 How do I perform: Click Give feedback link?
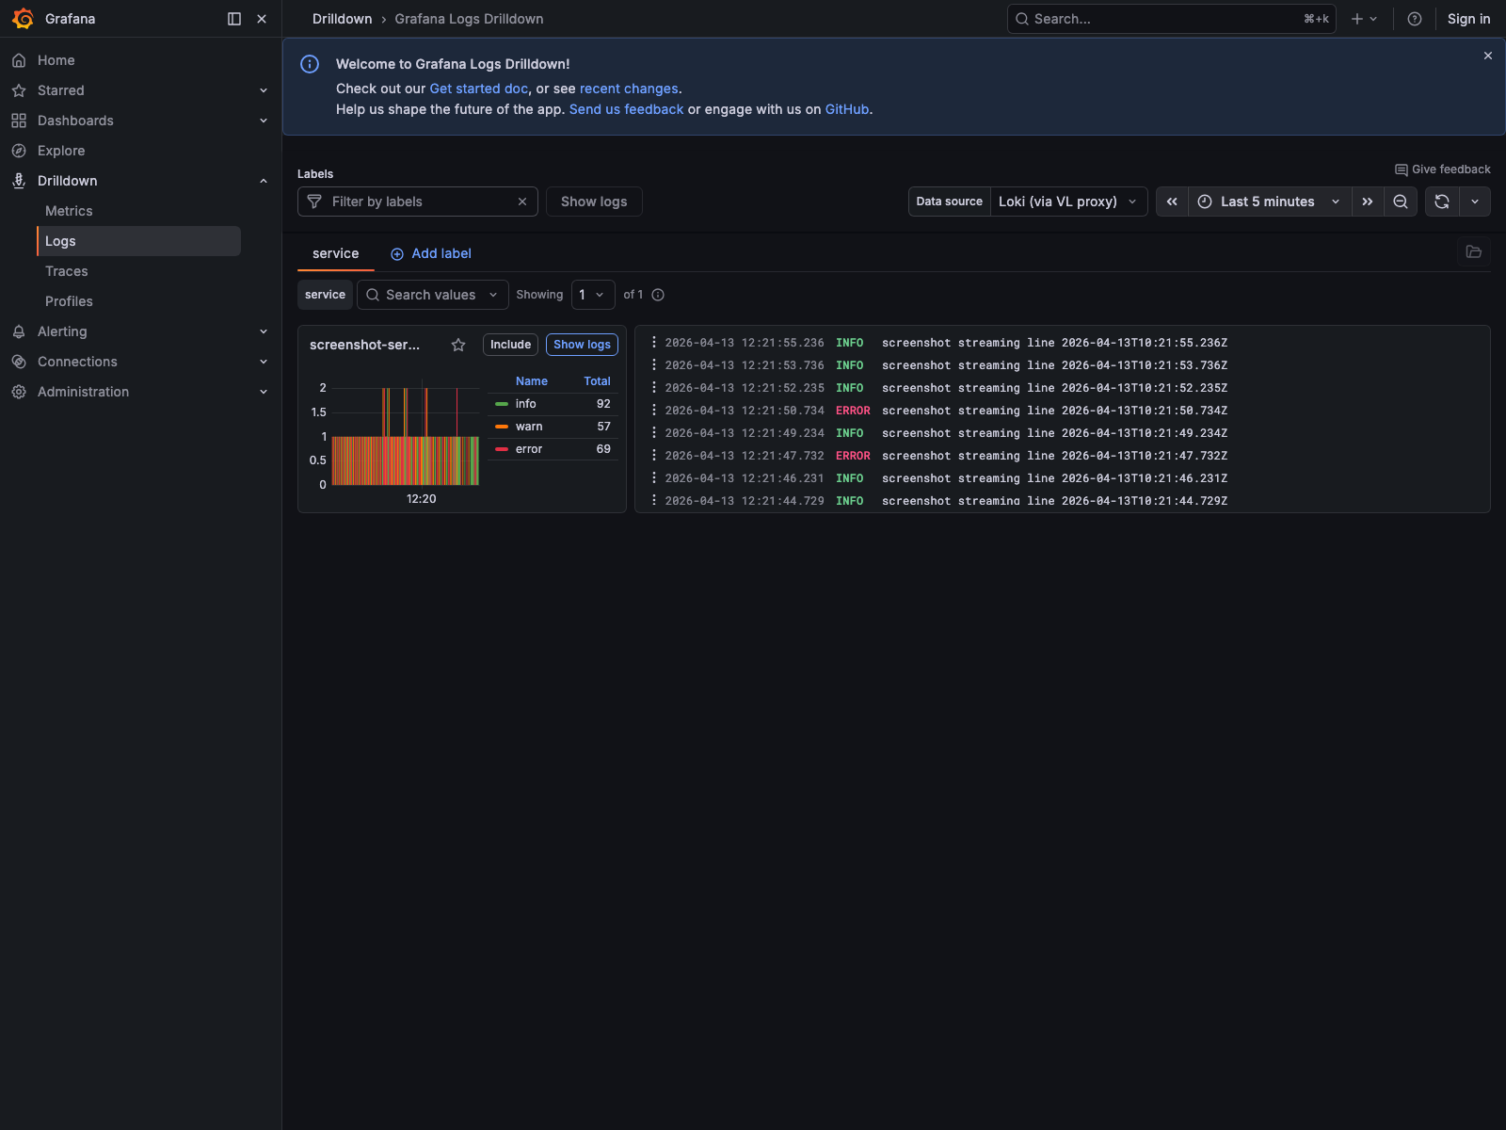pyautogui.click(x=1443, y=169)
